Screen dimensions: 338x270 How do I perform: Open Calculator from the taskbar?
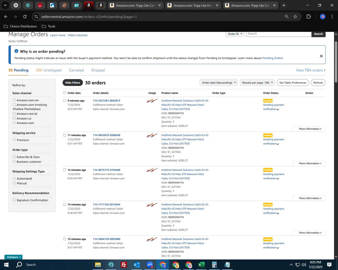214,265
